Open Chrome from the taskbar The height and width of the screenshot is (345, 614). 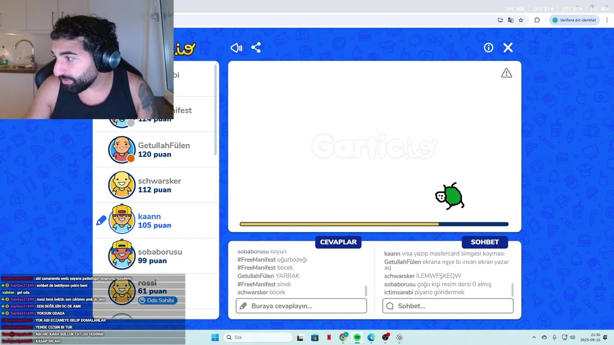[343, 337]
